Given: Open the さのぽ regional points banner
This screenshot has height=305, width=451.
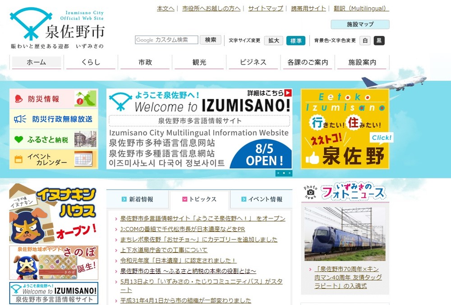Looking at the screenshot, I should click(54, 262).
